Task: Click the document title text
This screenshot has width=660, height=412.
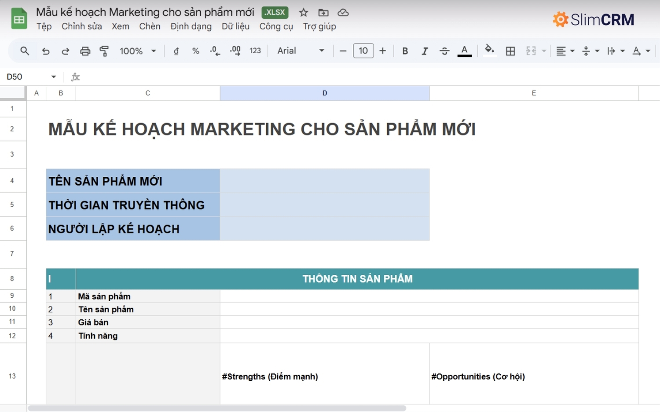Action: (145, 12)
